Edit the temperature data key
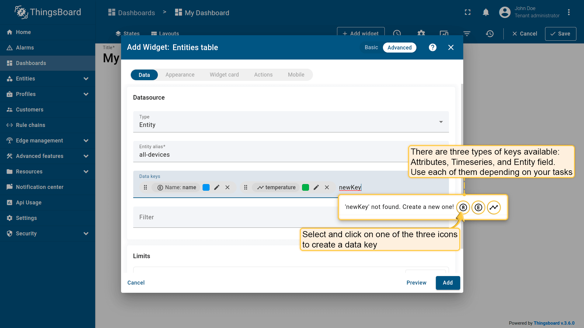Screen dimensions: 584x328 click(x=316, y=187)
